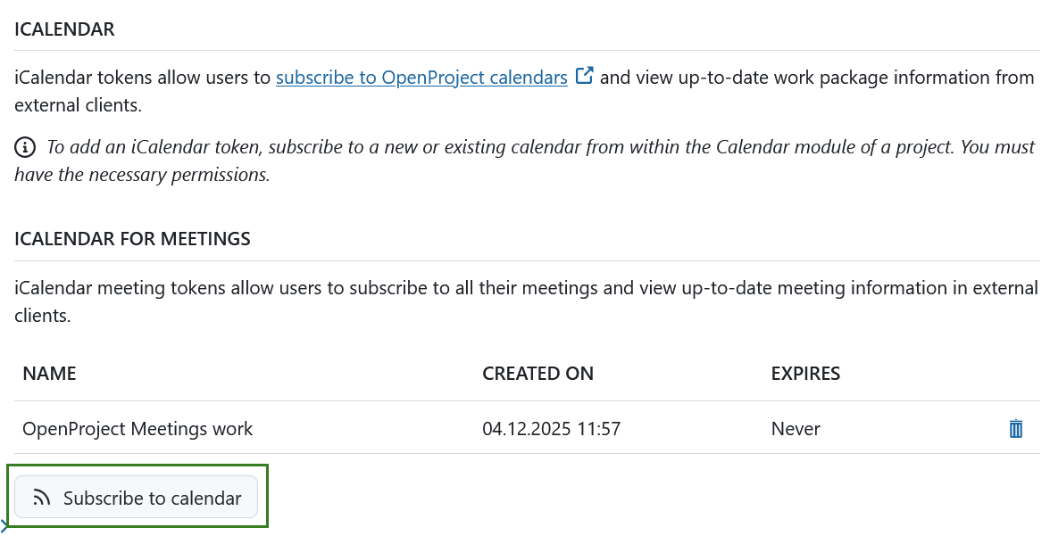
Task: Click the external link icon beside calendar subscription link
Action: coord(584,75)
